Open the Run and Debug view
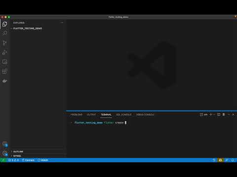 (x=4, y=53)
